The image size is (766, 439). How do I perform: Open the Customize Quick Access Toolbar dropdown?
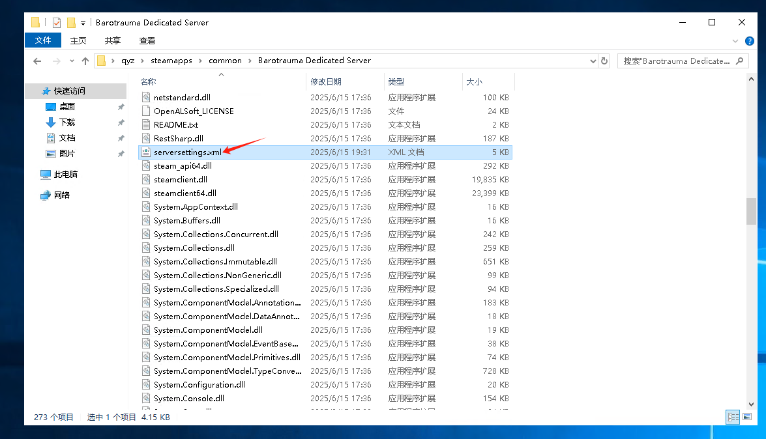83,23
